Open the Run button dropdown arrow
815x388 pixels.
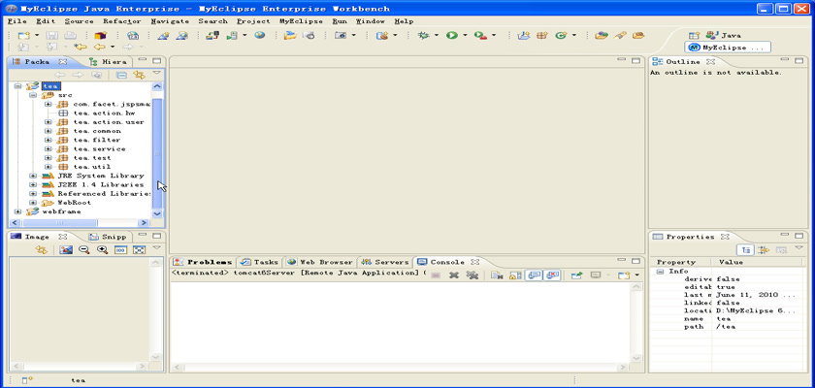point(465,35)
